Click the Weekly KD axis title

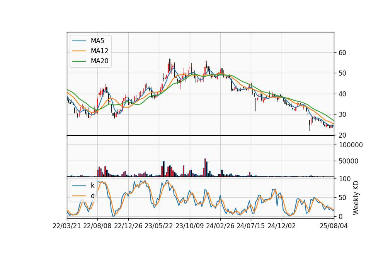(356, 198)
